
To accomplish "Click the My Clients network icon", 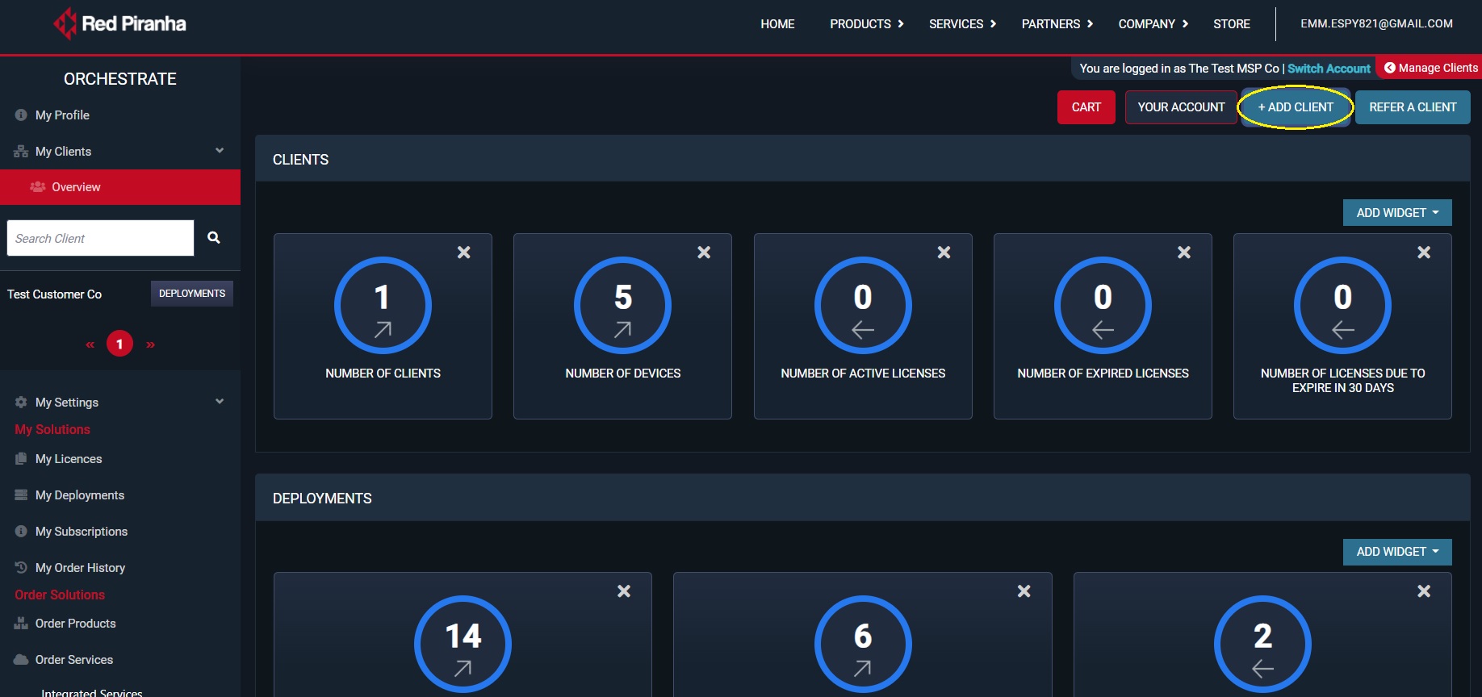I will pyautogui.click(x=21, y=152).
